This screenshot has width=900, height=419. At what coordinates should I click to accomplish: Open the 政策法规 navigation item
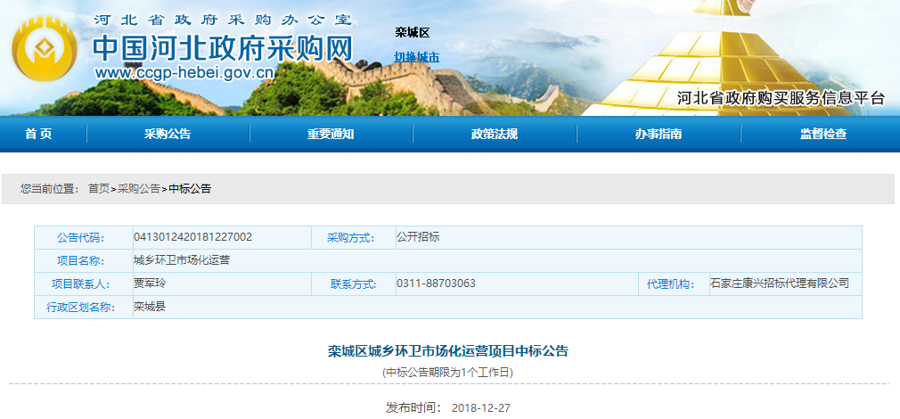(x=495, y=135)
